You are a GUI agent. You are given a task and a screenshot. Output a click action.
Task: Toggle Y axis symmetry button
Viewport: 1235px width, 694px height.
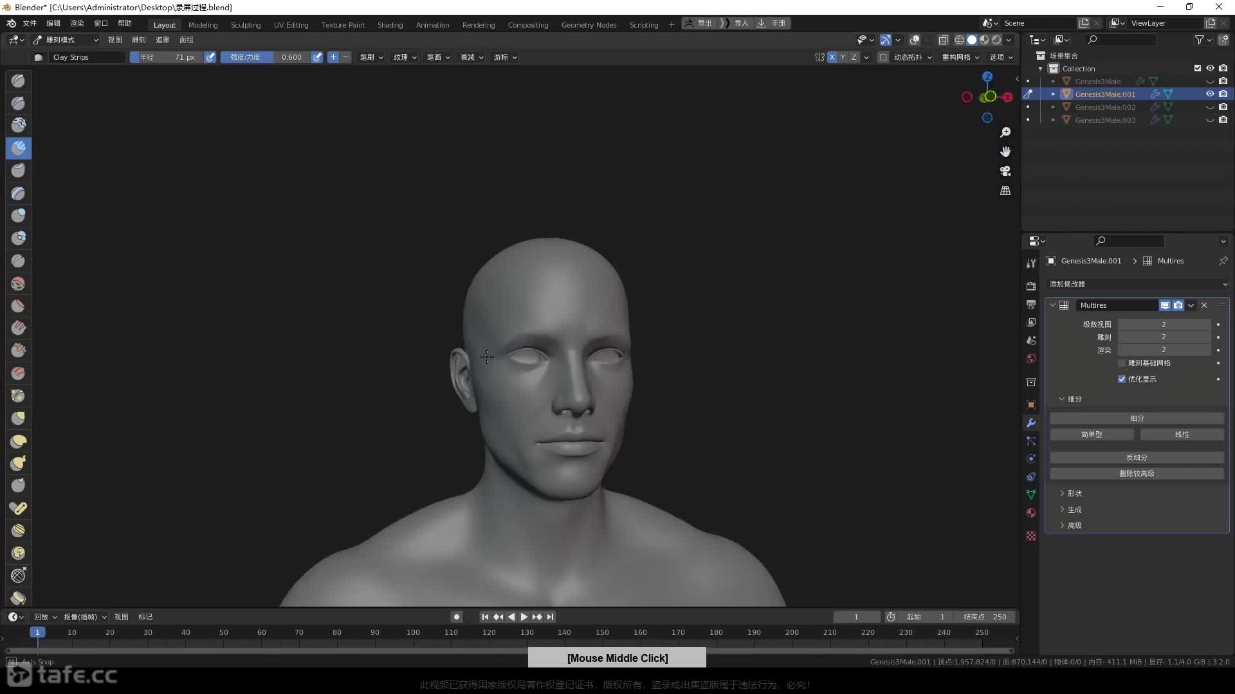(843, 57)
